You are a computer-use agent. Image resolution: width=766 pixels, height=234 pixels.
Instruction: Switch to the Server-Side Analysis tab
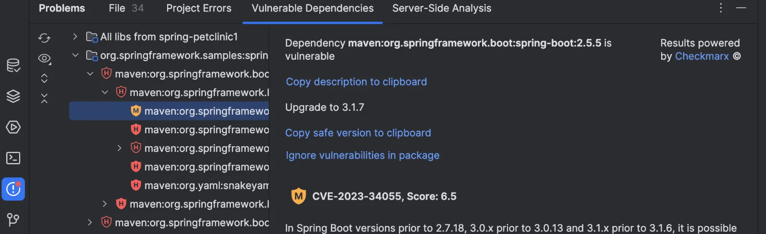441,8
